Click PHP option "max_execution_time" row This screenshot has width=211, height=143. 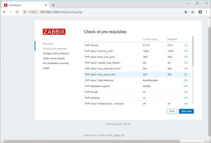tap(137, 69)
